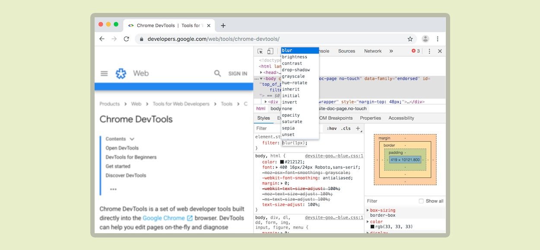Reload the page with the refresh icon
Image resolution: width=540 pixels, height=250 pixels.
126,39
